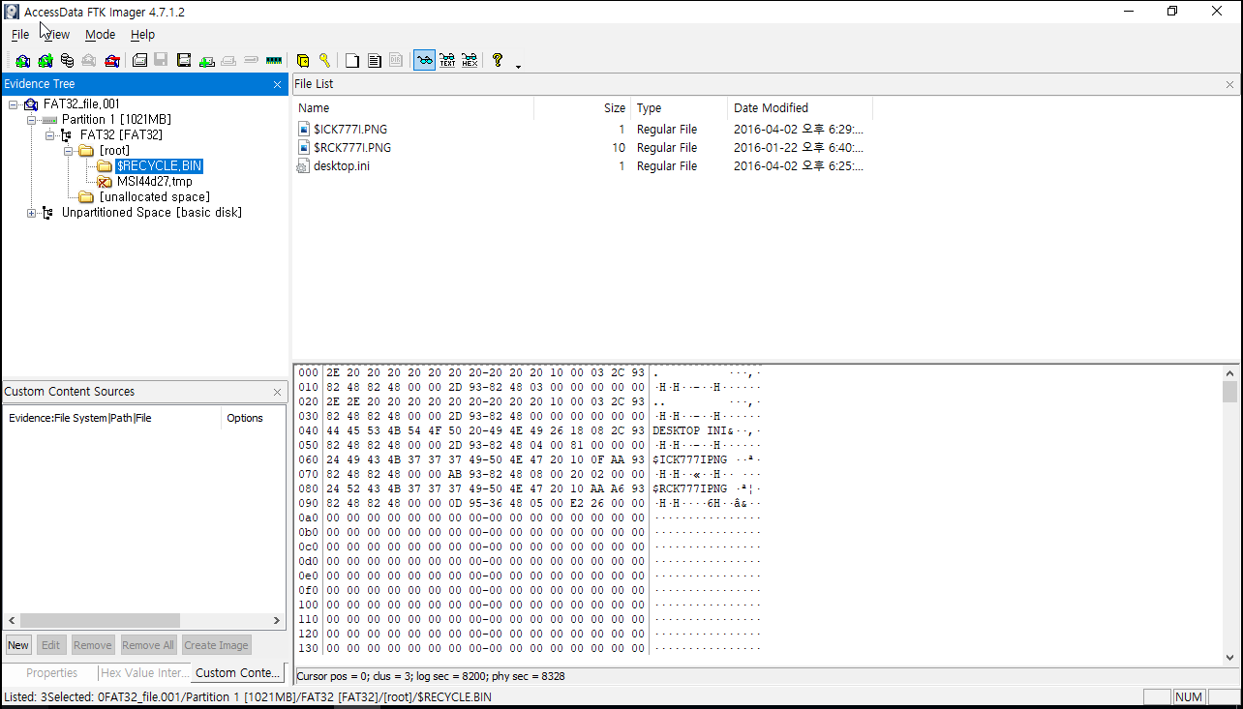Collapse the FAT32_file.001 tree node
This screenshot has width=1243, height=709.
pyautogui.click(x=14, y=103)
